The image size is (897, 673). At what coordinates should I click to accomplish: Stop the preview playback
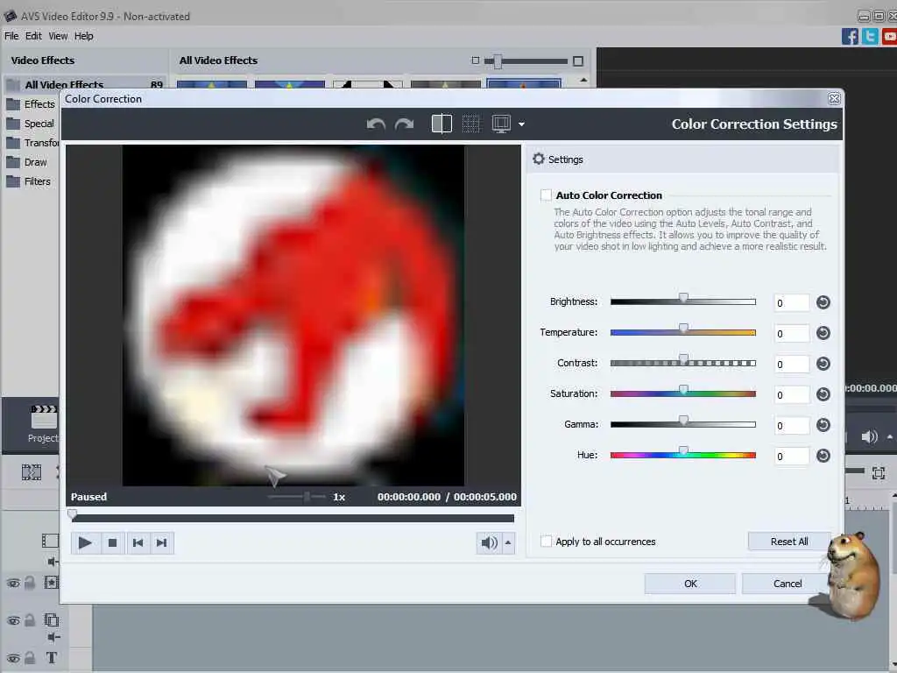(112, 542)
